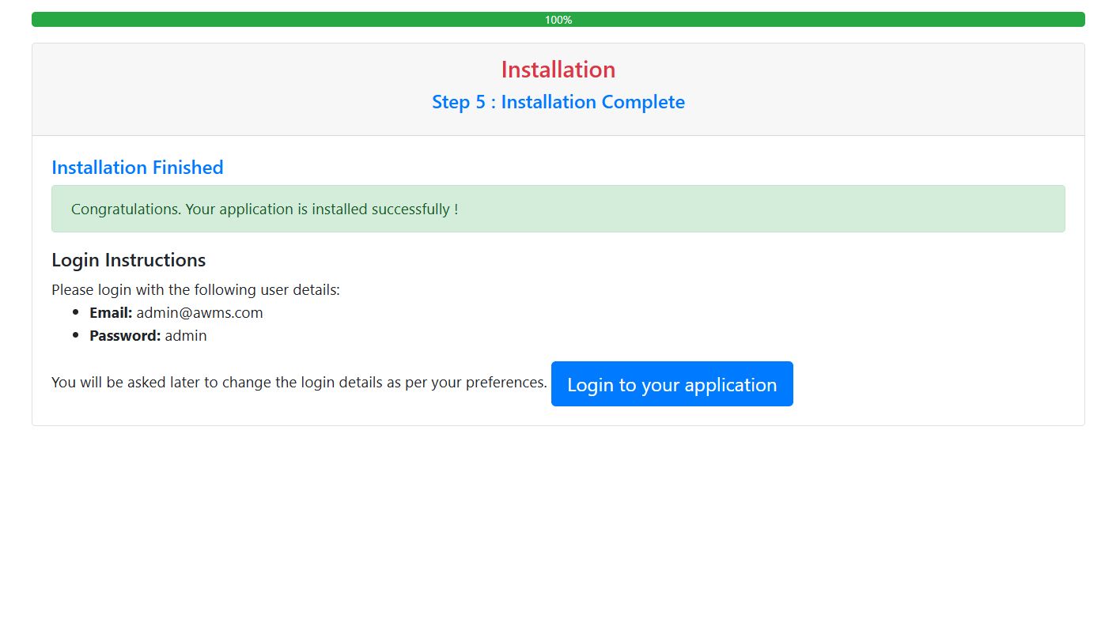This screenshot has width=1120, height=619.
Task: Click the bold Email label
Action: 111,313
